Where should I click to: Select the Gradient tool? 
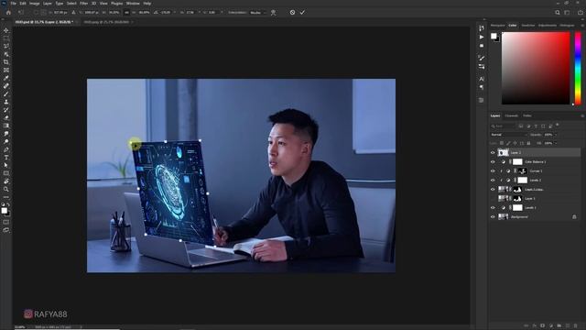pos(6,126)
